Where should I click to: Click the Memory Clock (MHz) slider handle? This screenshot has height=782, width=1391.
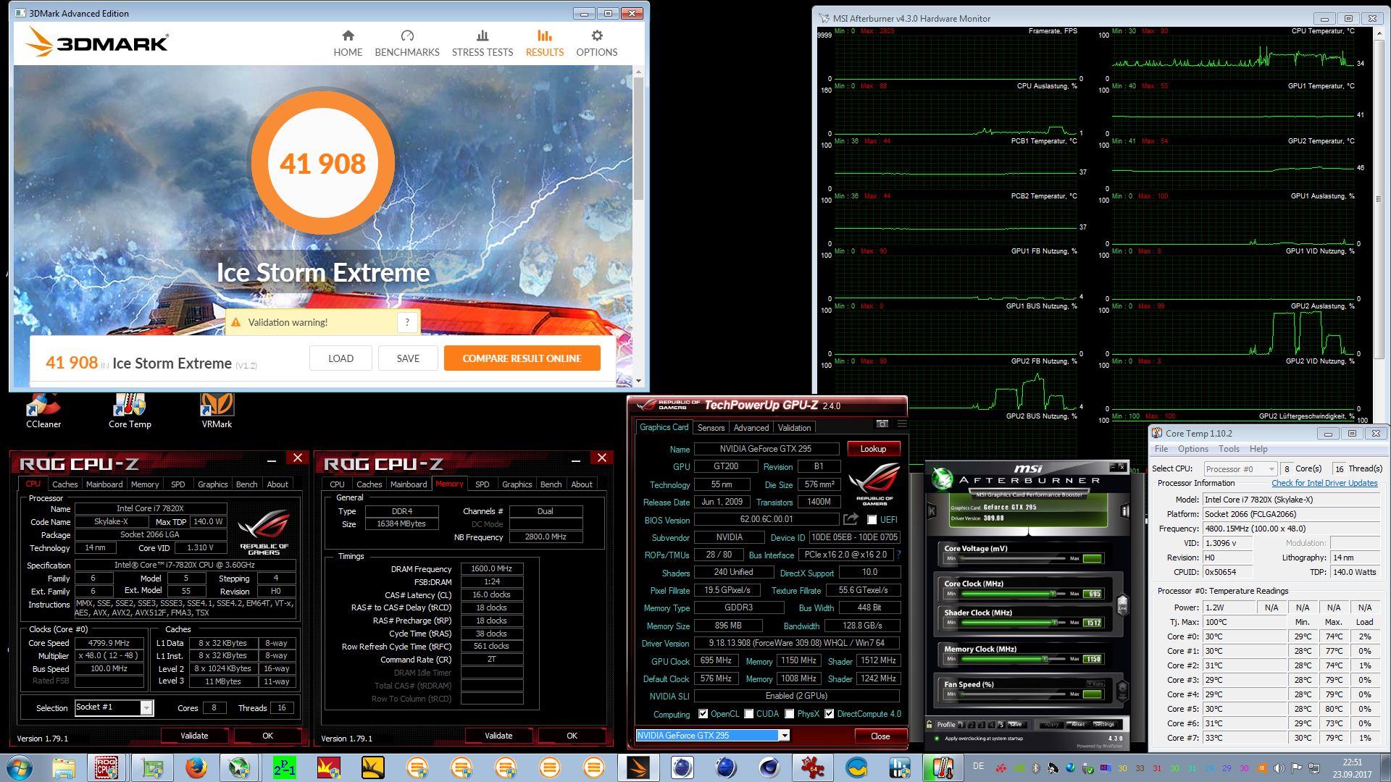click(x=1045, y=659)
